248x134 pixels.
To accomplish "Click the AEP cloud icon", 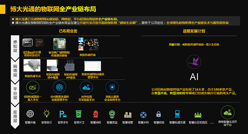I will click(x=86, y=87).
